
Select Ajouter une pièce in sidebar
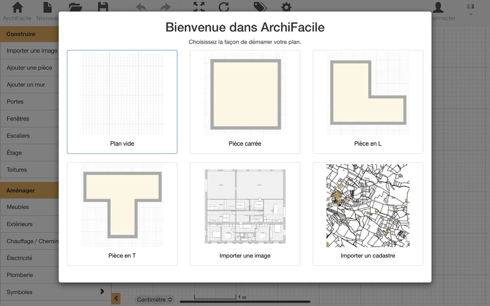click(x=29, y=68)
